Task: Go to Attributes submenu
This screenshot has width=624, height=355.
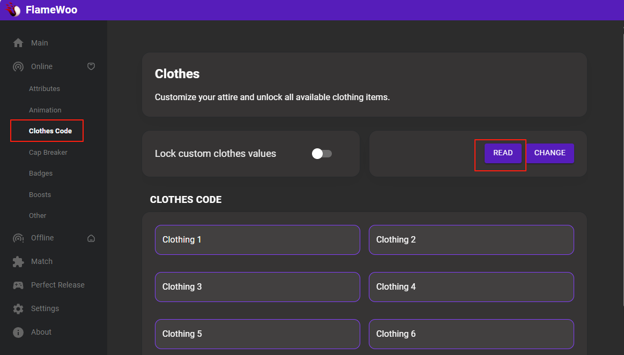Action: click(x=44, y=89)
